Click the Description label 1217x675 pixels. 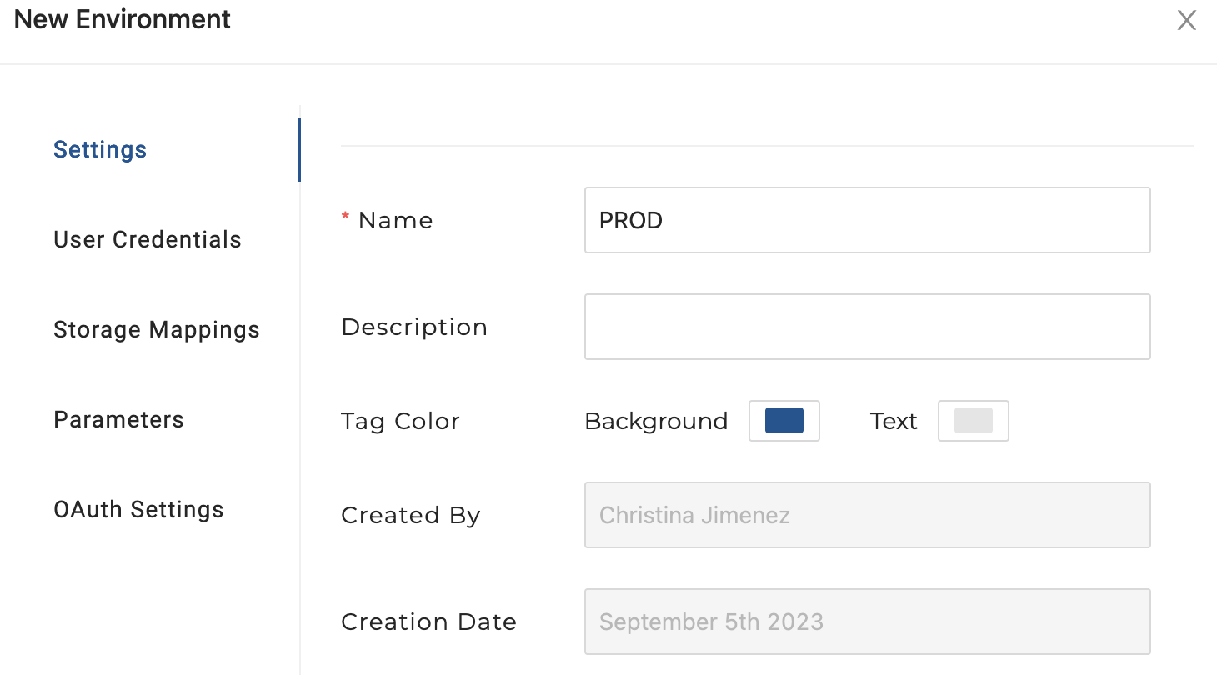(x=414, y=327)
